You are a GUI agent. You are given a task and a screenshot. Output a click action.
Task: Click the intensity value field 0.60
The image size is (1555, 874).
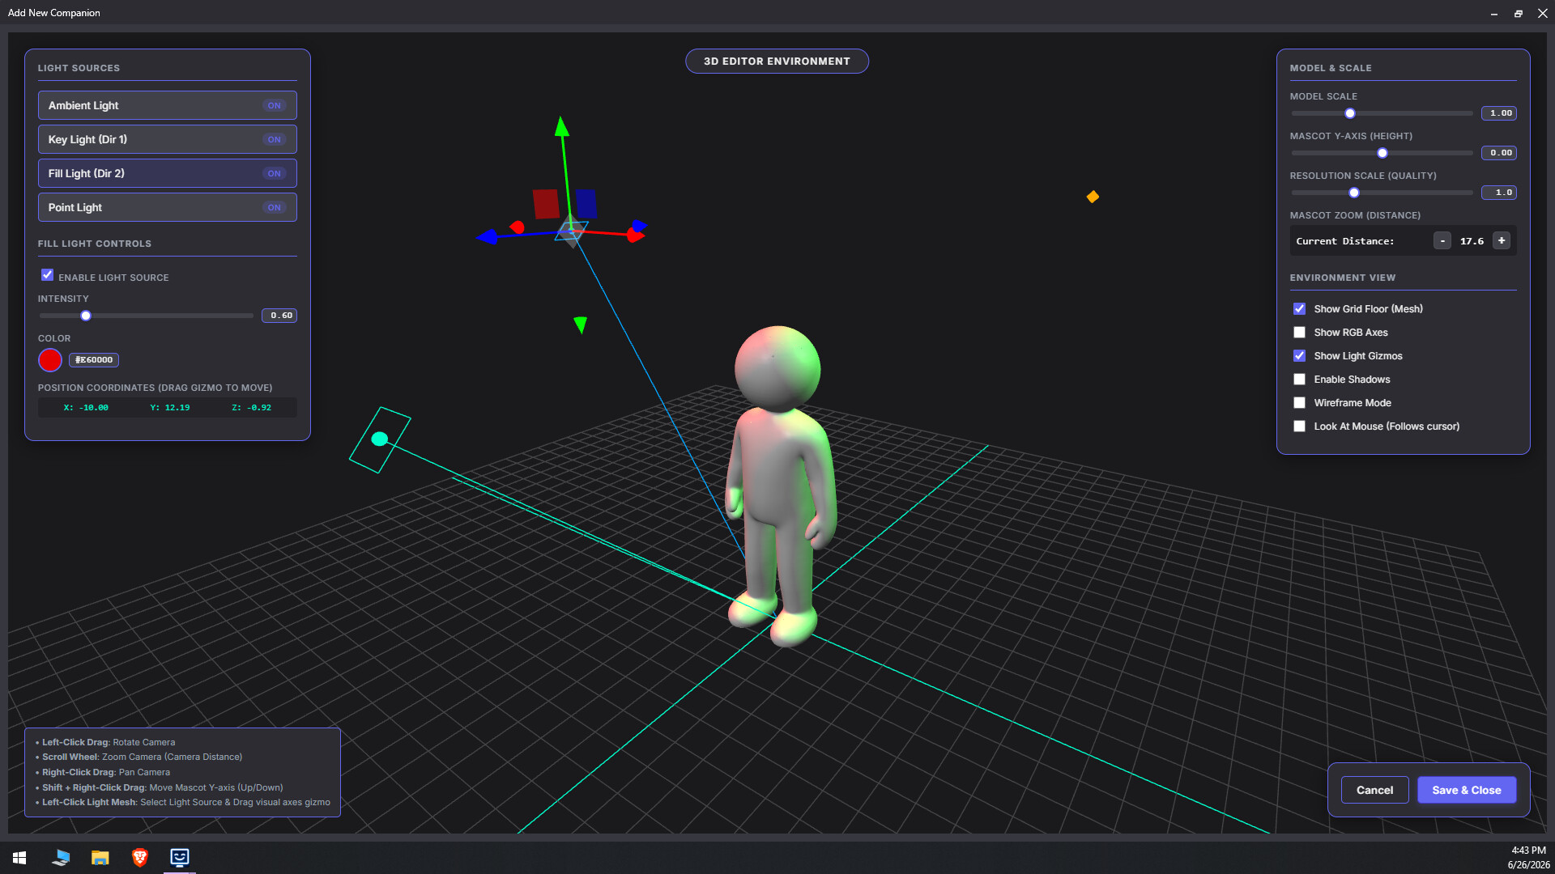[x=279, y=316]
